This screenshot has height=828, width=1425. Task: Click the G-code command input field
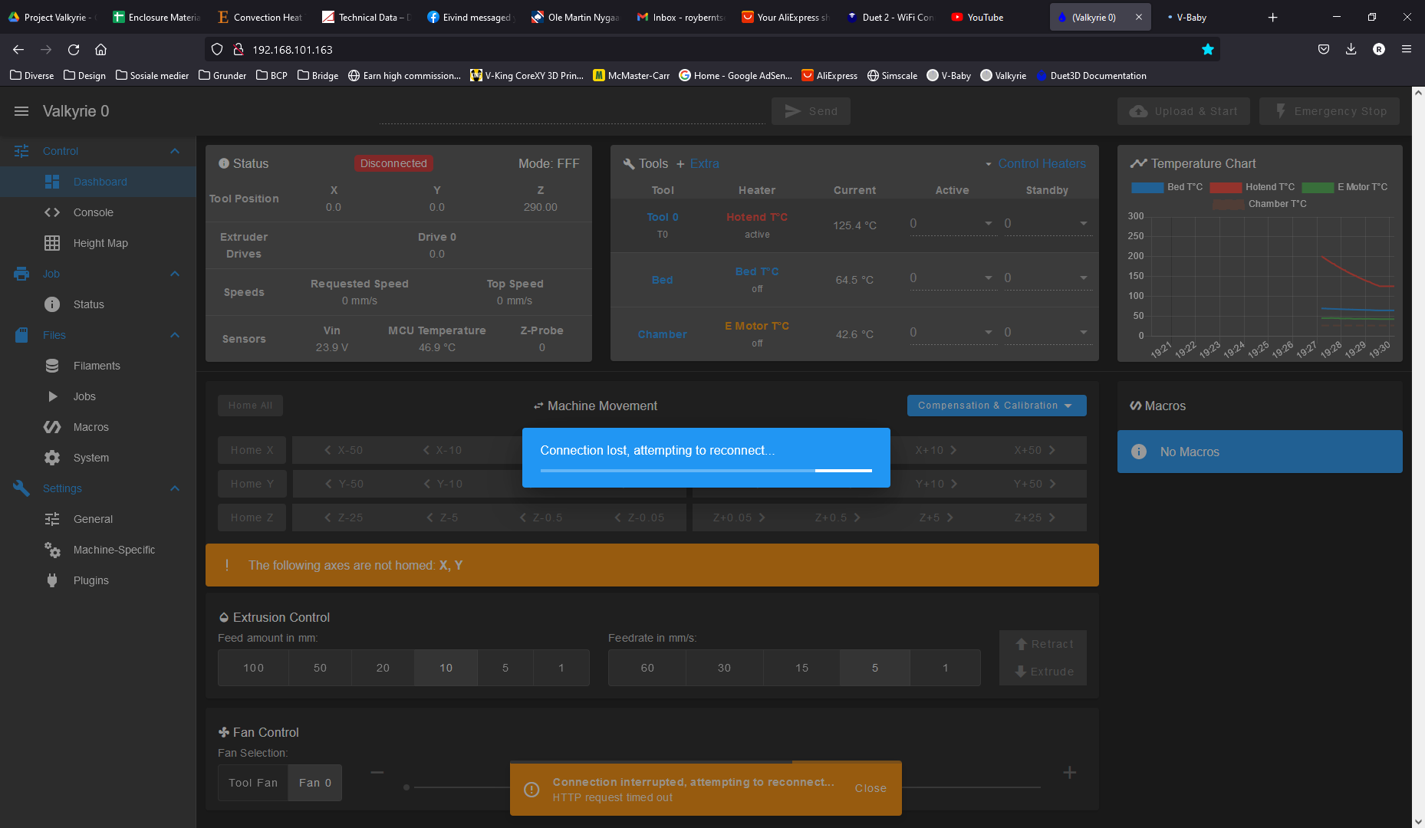(571, 111)
